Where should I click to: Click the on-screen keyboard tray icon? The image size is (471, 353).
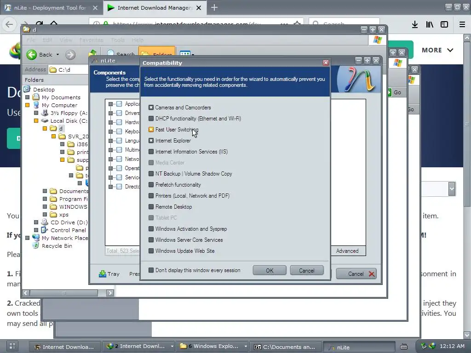click(x=404, y=347)
